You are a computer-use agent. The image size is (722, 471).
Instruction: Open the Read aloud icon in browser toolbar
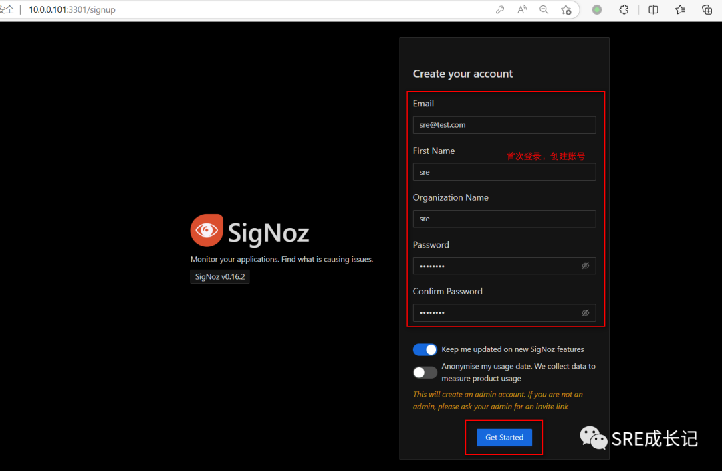522,9
